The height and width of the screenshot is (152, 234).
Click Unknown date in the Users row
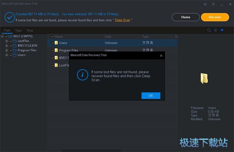[x=111, y=43]
